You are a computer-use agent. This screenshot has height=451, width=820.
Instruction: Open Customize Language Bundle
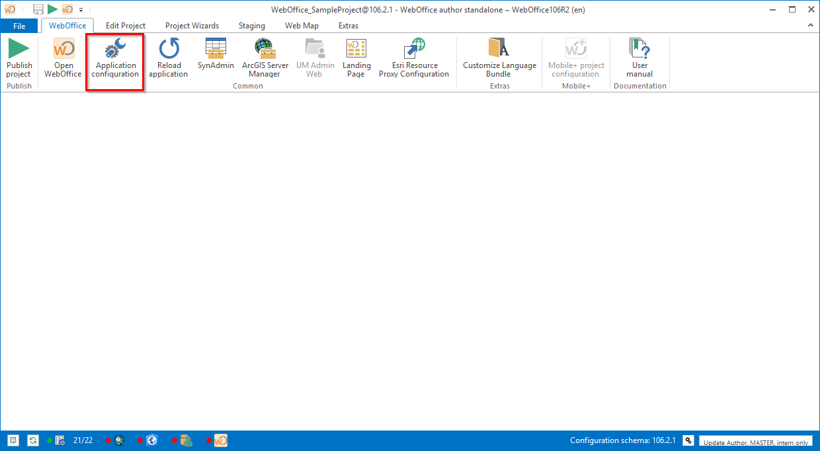click(x=499, y=59)
